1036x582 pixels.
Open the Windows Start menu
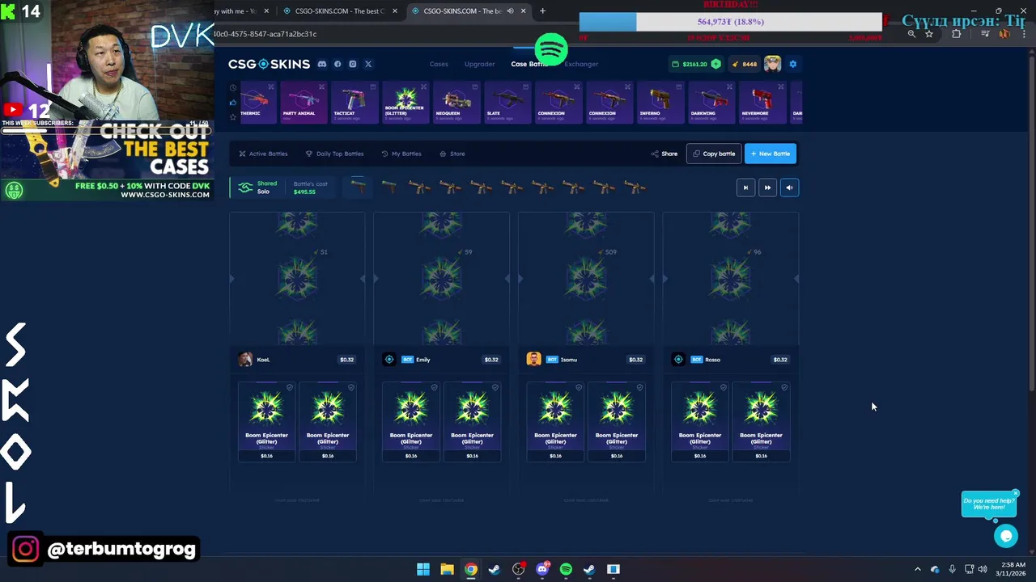tap(423, 569)
